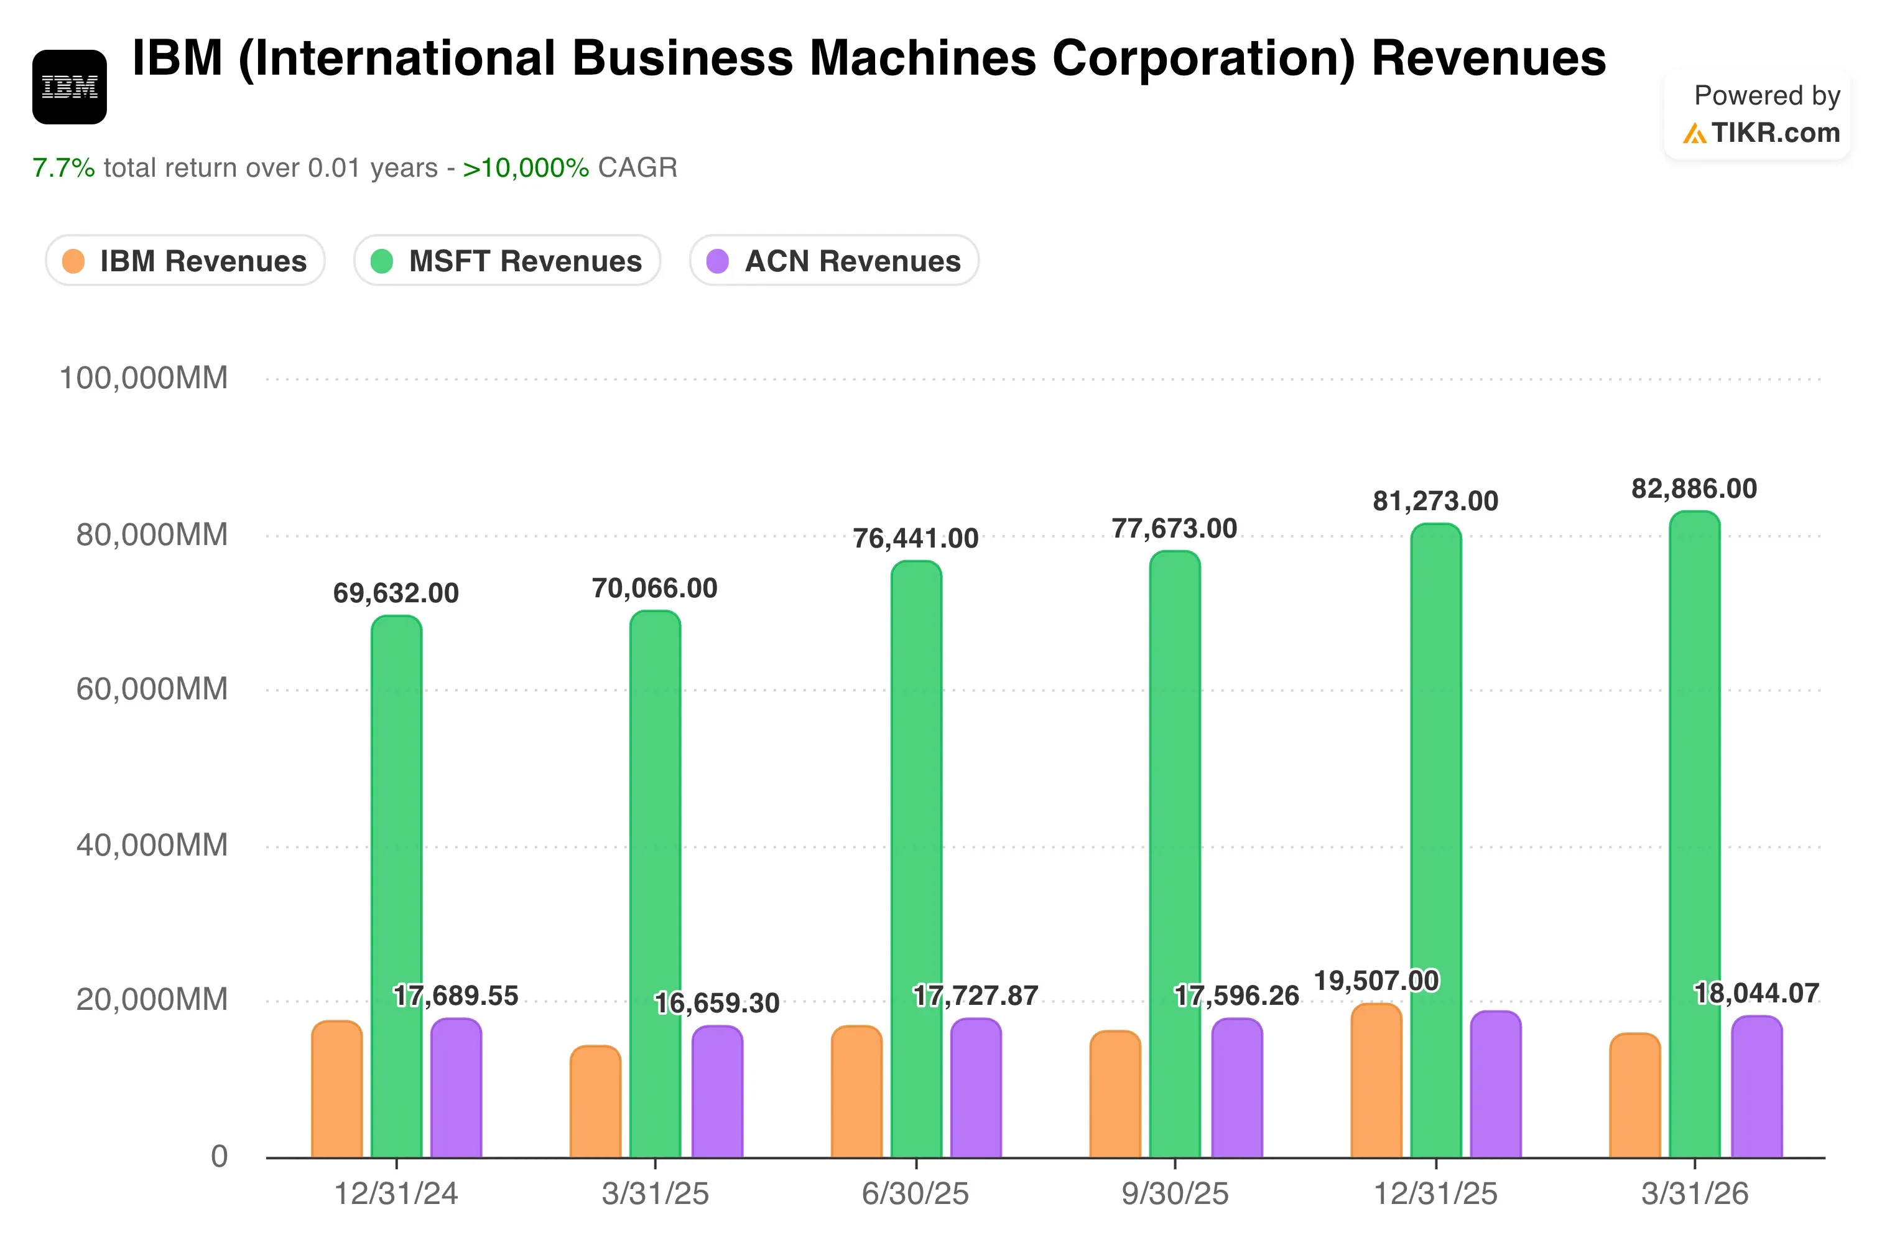
Task: Select the purple ACN bar for 12/31/24
Action: pyautogui.click(x=456, y=1088)
